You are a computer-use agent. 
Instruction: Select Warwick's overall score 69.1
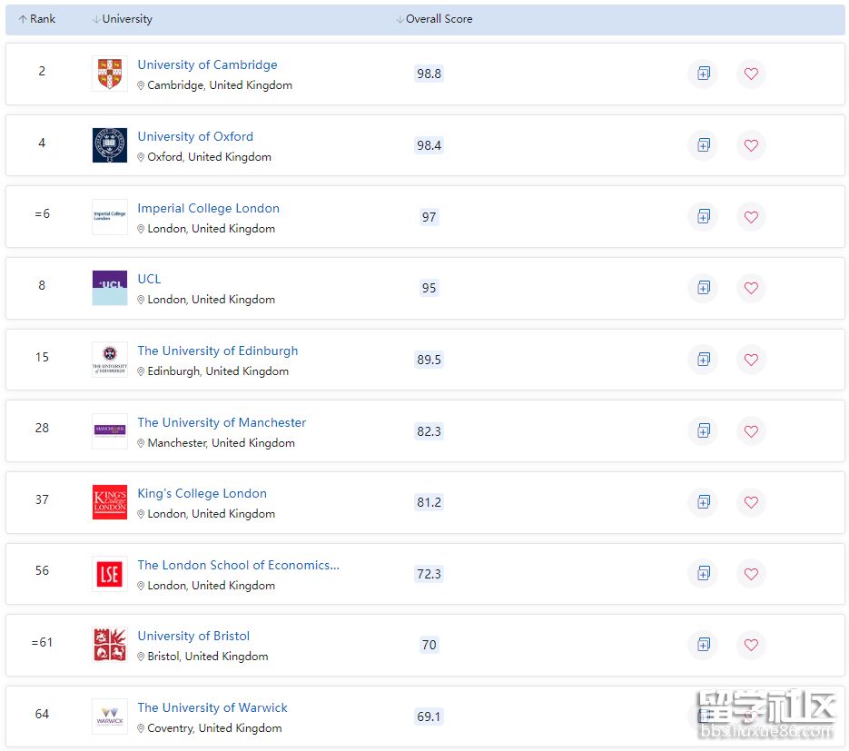tap(429, 716)
